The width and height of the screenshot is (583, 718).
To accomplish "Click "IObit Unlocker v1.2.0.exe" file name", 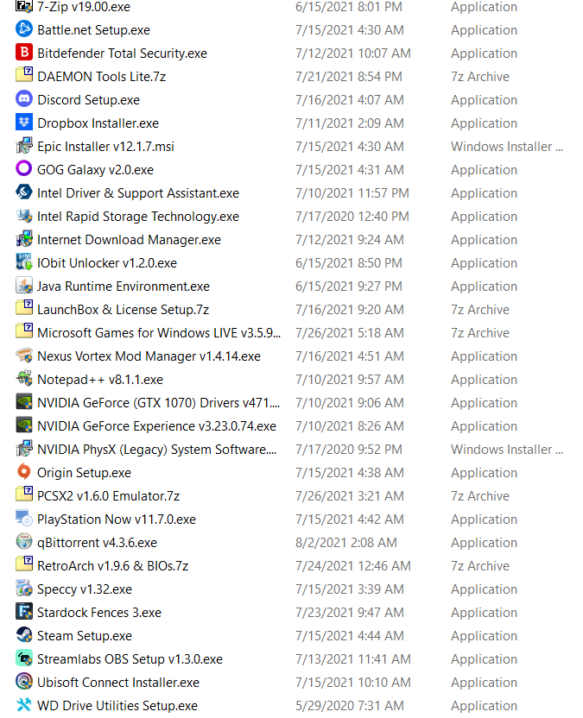I will [107, 263].
